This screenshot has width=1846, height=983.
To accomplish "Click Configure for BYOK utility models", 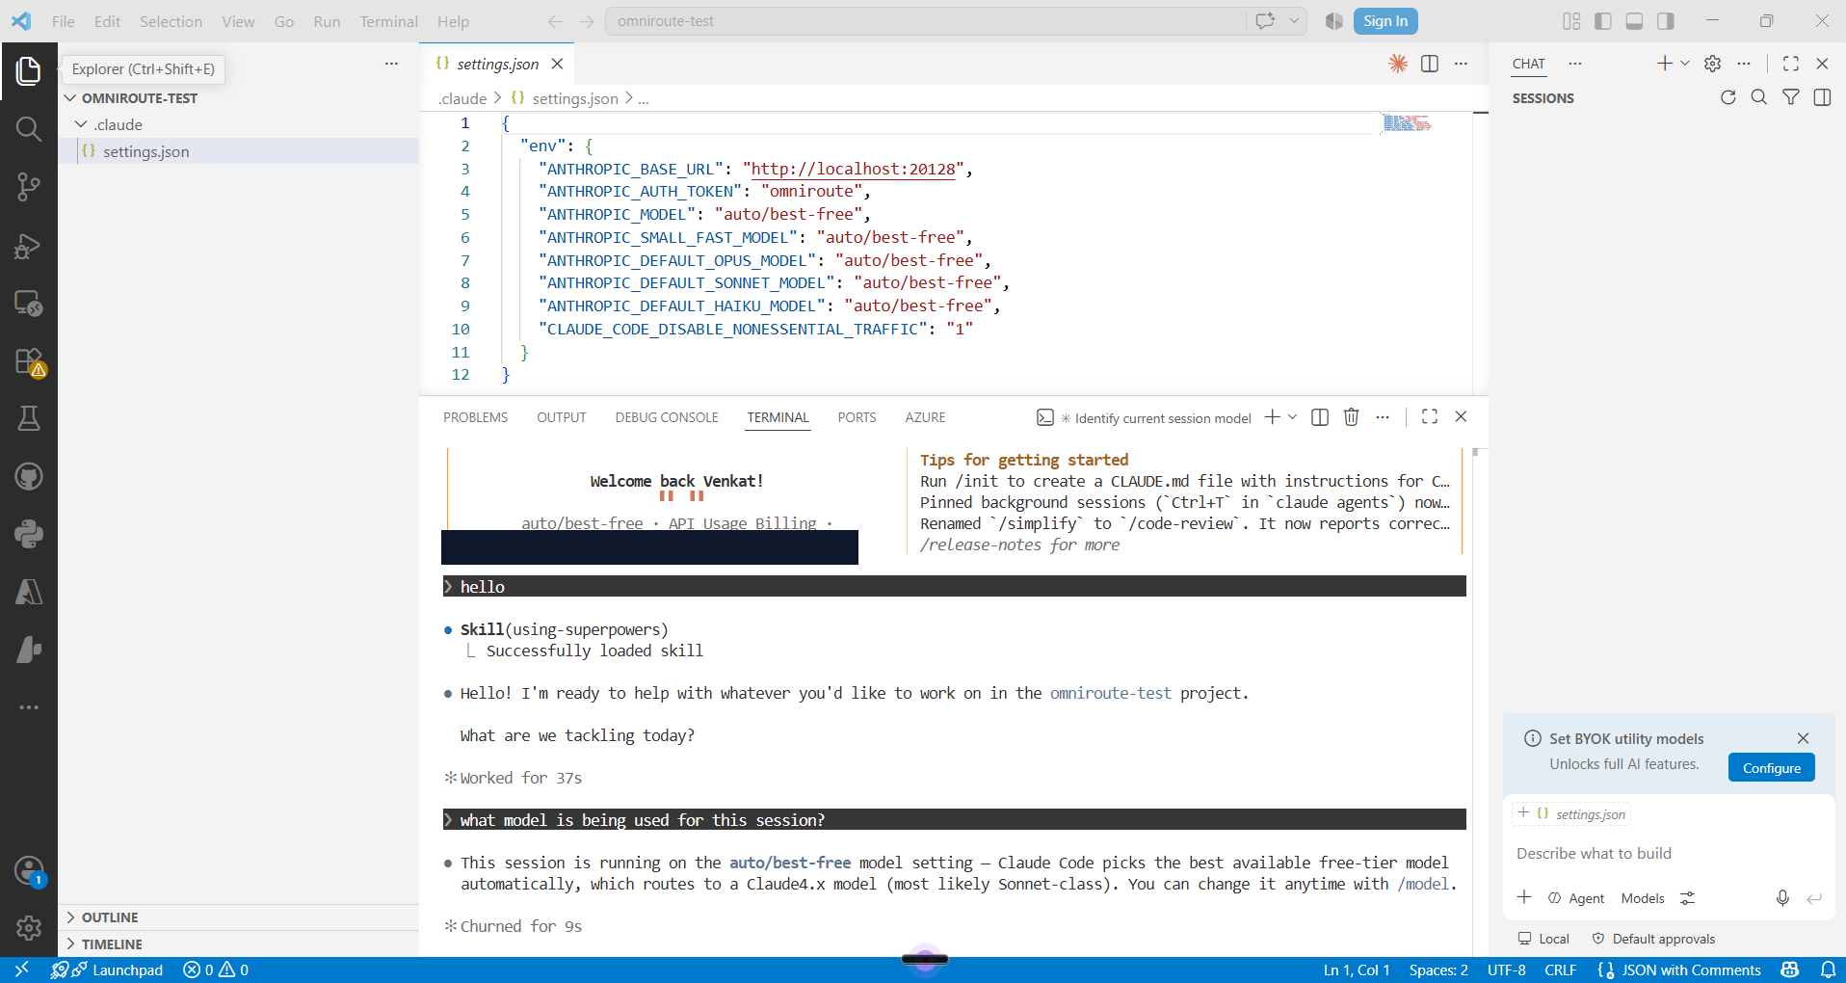I will (x=1771, y=767).
